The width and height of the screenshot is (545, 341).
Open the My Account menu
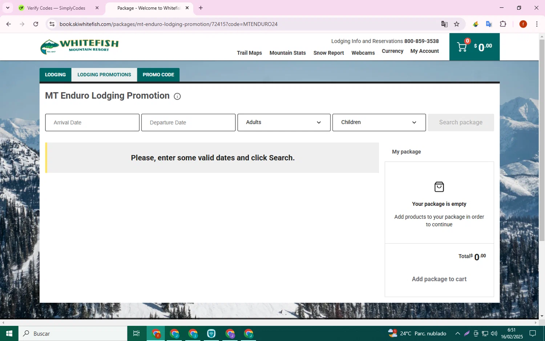click(424, 51)
